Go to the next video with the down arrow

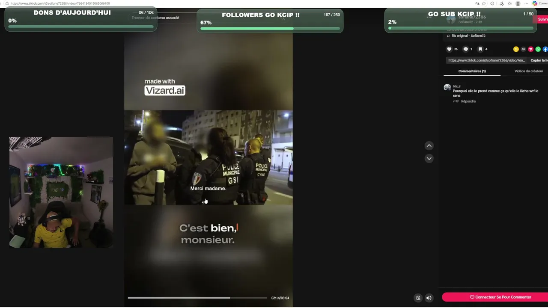429,158
